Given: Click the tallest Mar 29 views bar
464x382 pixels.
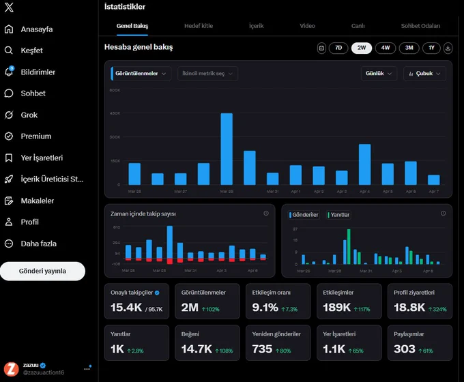Looking at the screenshot, I should [227, 149].
